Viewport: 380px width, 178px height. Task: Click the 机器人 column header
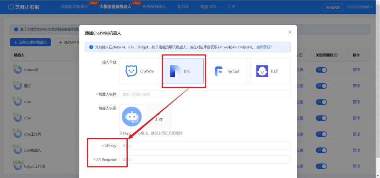19,55
